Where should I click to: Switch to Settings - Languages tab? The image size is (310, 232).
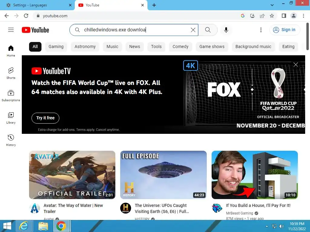(x=38, y=5)
